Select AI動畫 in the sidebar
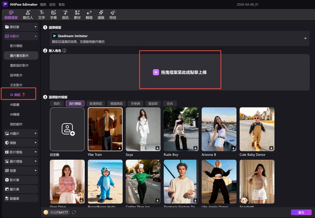The height and width of the screenshot is (218, 315). pos(15,105)
